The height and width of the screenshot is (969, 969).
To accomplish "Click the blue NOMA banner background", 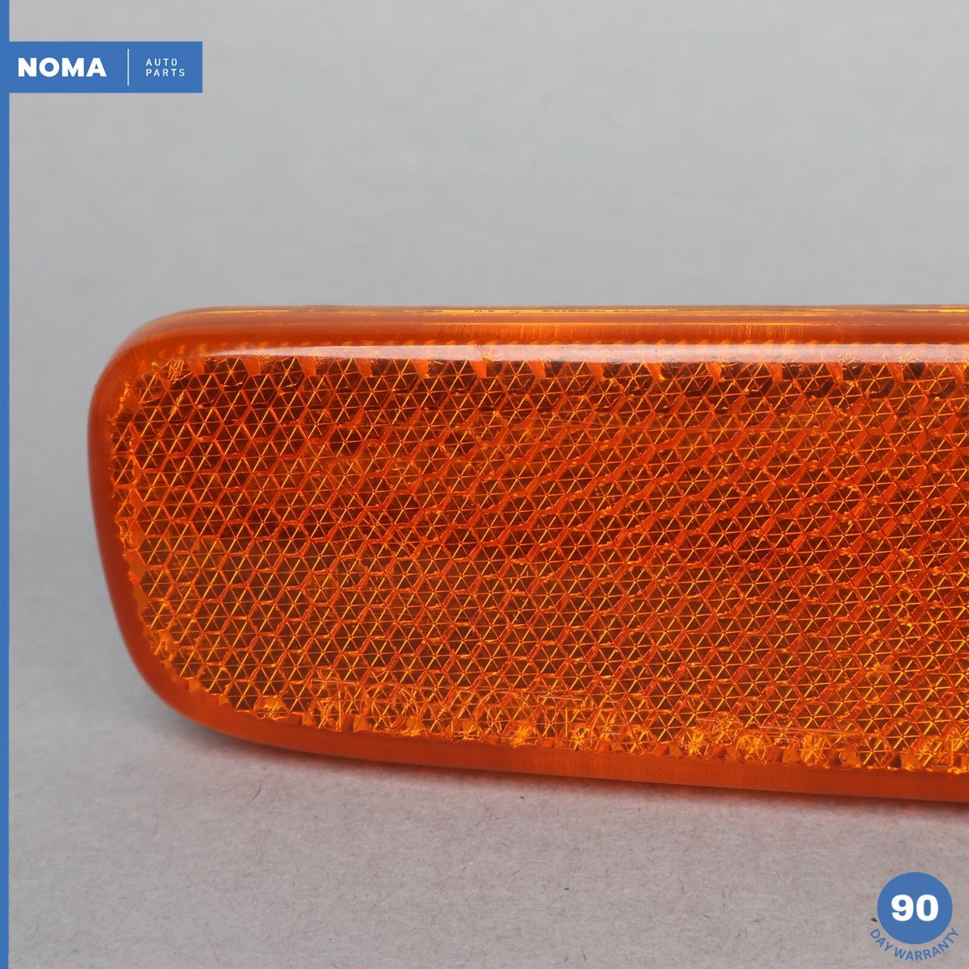I will click(105, 67).
